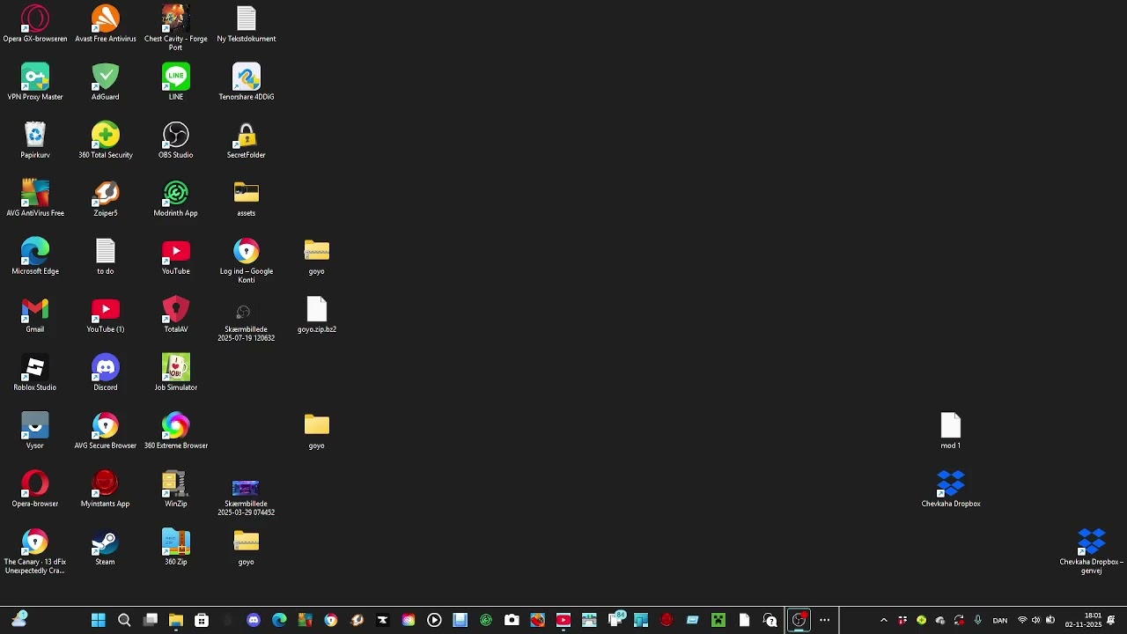Open the DAN input language switcher

click(1000, 621)
